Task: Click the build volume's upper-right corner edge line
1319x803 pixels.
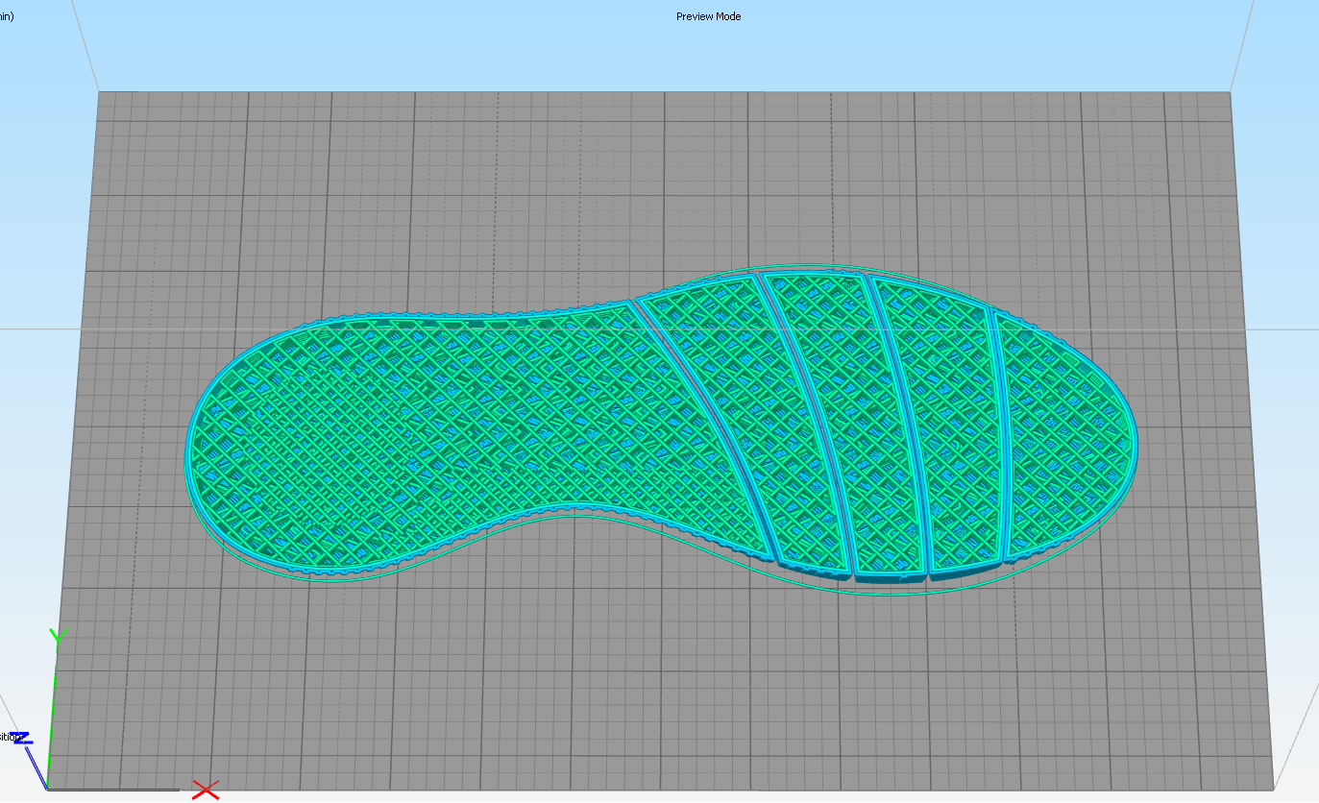Action: click(x=1242, y=48)
